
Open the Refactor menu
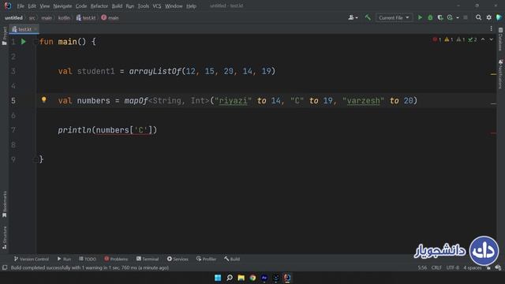99,6
